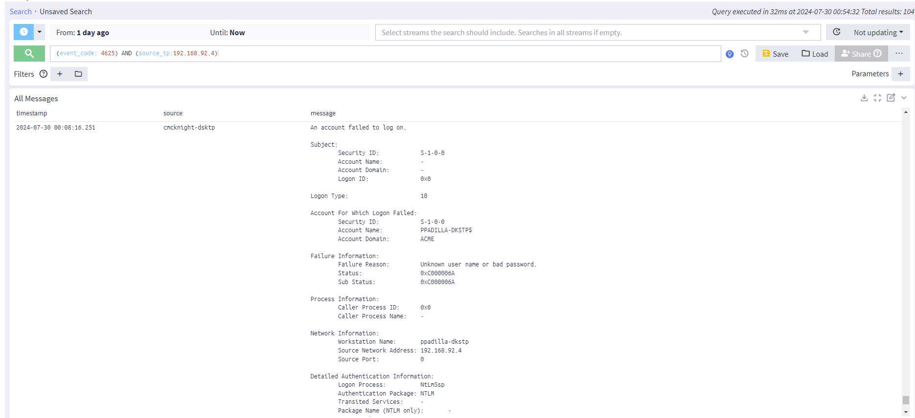The width and height of the screenshot is (915, 418).
Task: Go to the Search breadcrumb link
Action: (21, 12)
